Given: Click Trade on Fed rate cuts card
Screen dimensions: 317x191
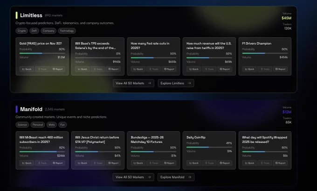Looking at the screenshot, I should [154, 69].
